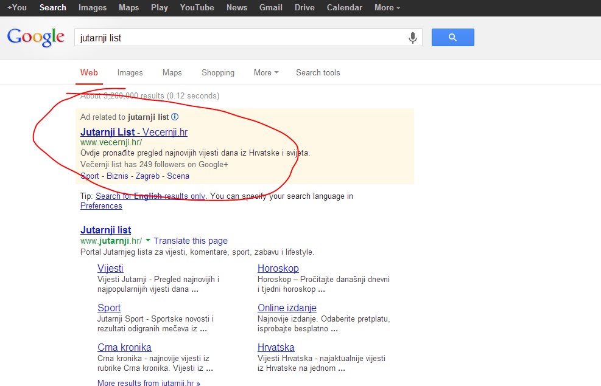
Task: Click the Preferences link in tip
Action: [x=101, y=205]
